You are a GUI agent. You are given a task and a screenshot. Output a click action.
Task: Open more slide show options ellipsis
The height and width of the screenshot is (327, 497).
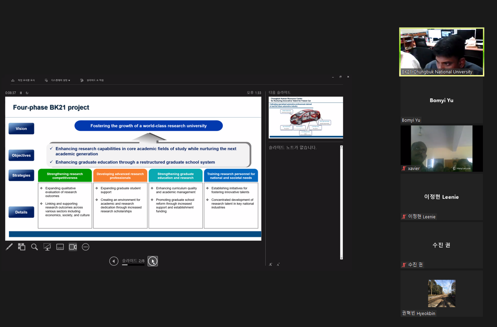[86, 247]
